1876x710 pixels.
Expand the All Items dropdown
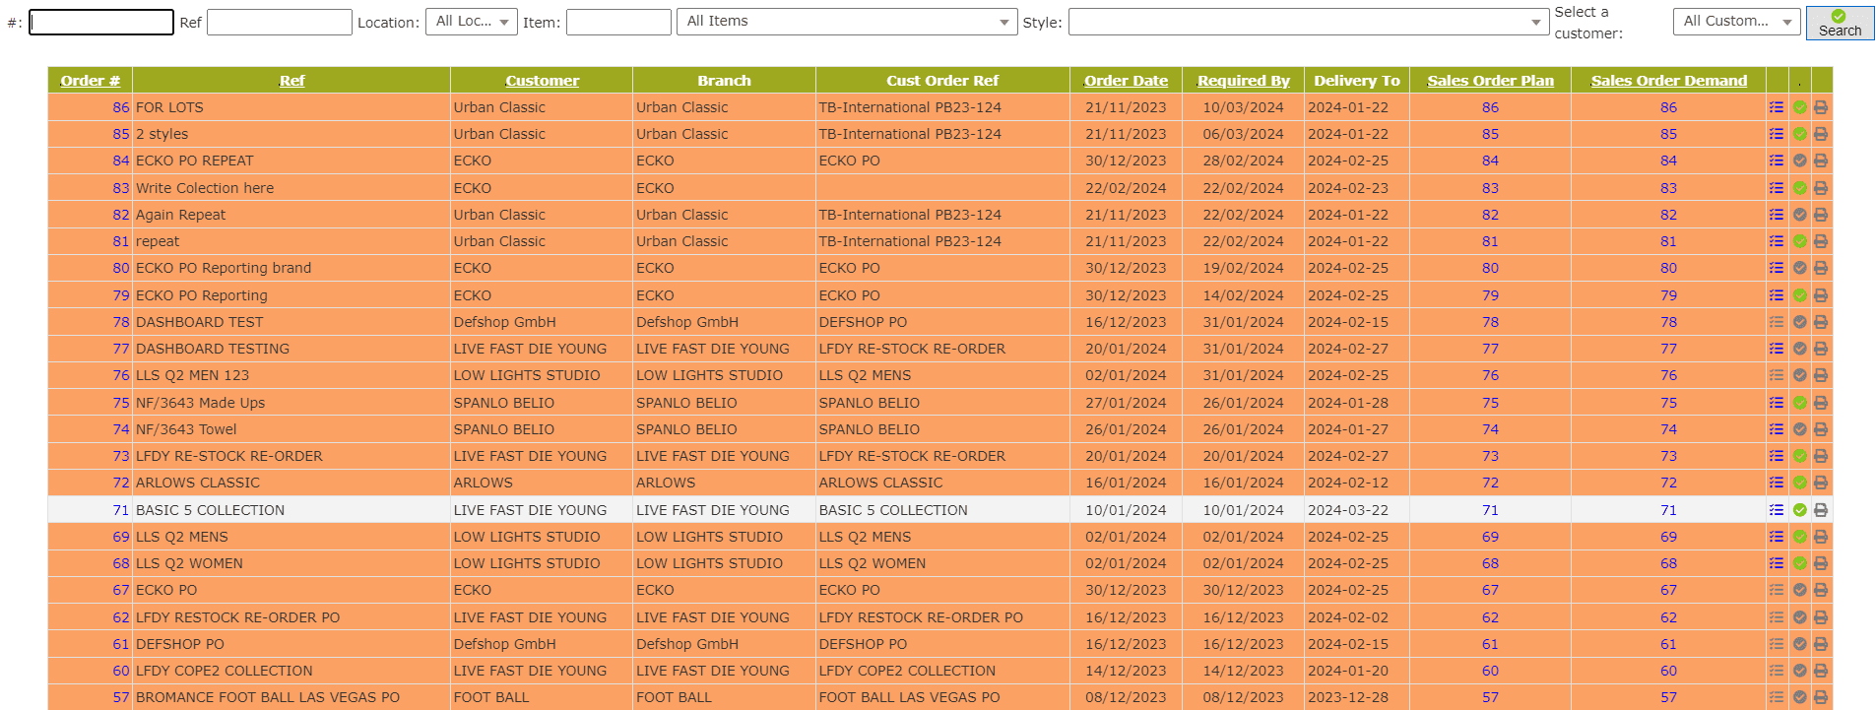point(846,22)
